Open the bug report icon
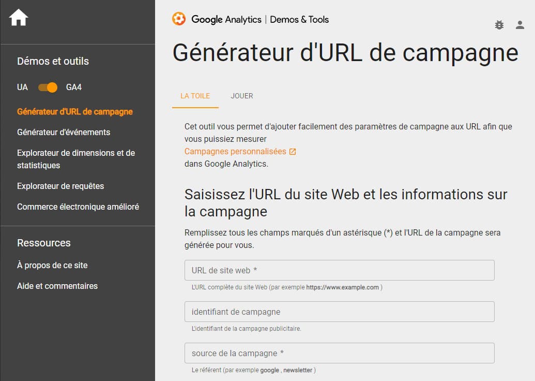 pyautogui.click(x=499, y=25)
